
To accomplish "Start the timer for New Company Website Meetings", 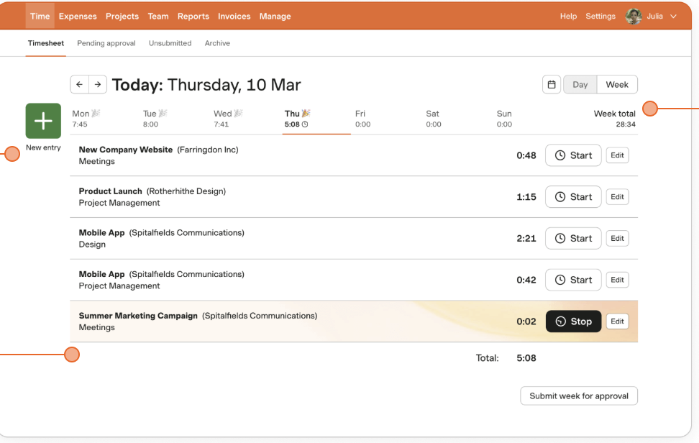I will click(x=573, y=155).
